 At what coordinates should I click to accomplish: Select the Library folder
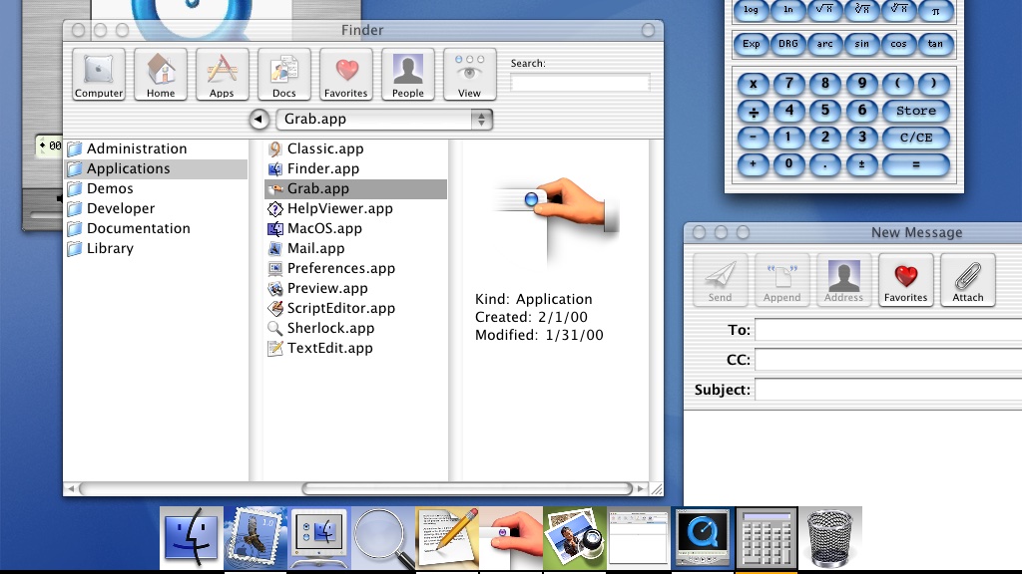(x=157, y=248)
